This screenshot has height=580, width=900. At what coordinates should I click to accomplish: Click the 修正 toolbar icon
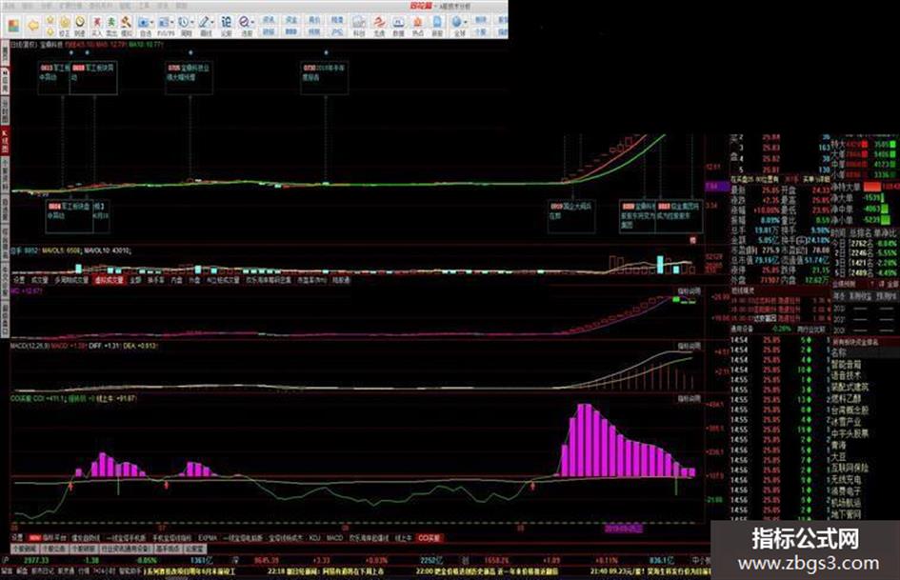65,26
